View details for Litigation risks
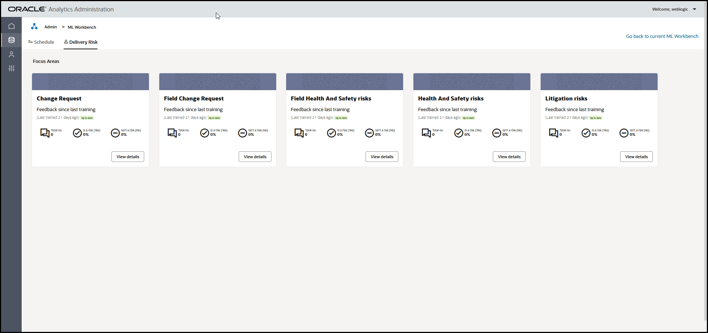The image size is (708, 333). [x=636, y=157]
